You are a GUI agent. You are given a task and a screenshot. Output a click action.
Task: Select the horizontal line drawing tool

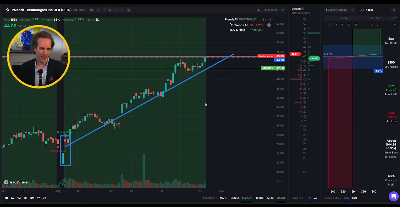pos(104,10)
